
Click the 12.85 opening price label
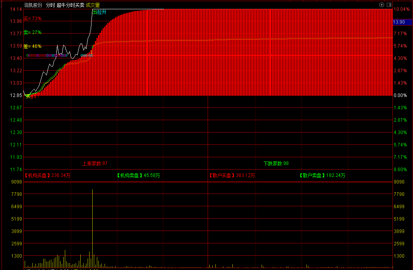pos(16,95)
